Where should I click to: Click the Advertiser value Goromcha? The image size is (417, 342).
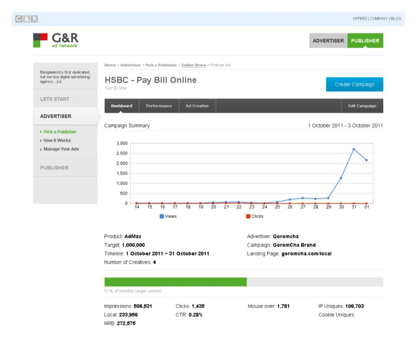click(285, 237)
